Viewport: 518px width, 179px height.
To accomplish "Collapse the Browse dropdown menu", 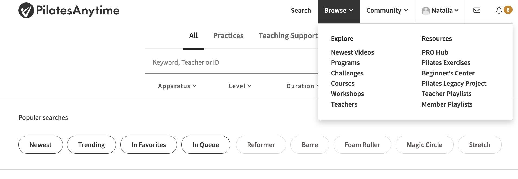I will click(x=338, y=11).
